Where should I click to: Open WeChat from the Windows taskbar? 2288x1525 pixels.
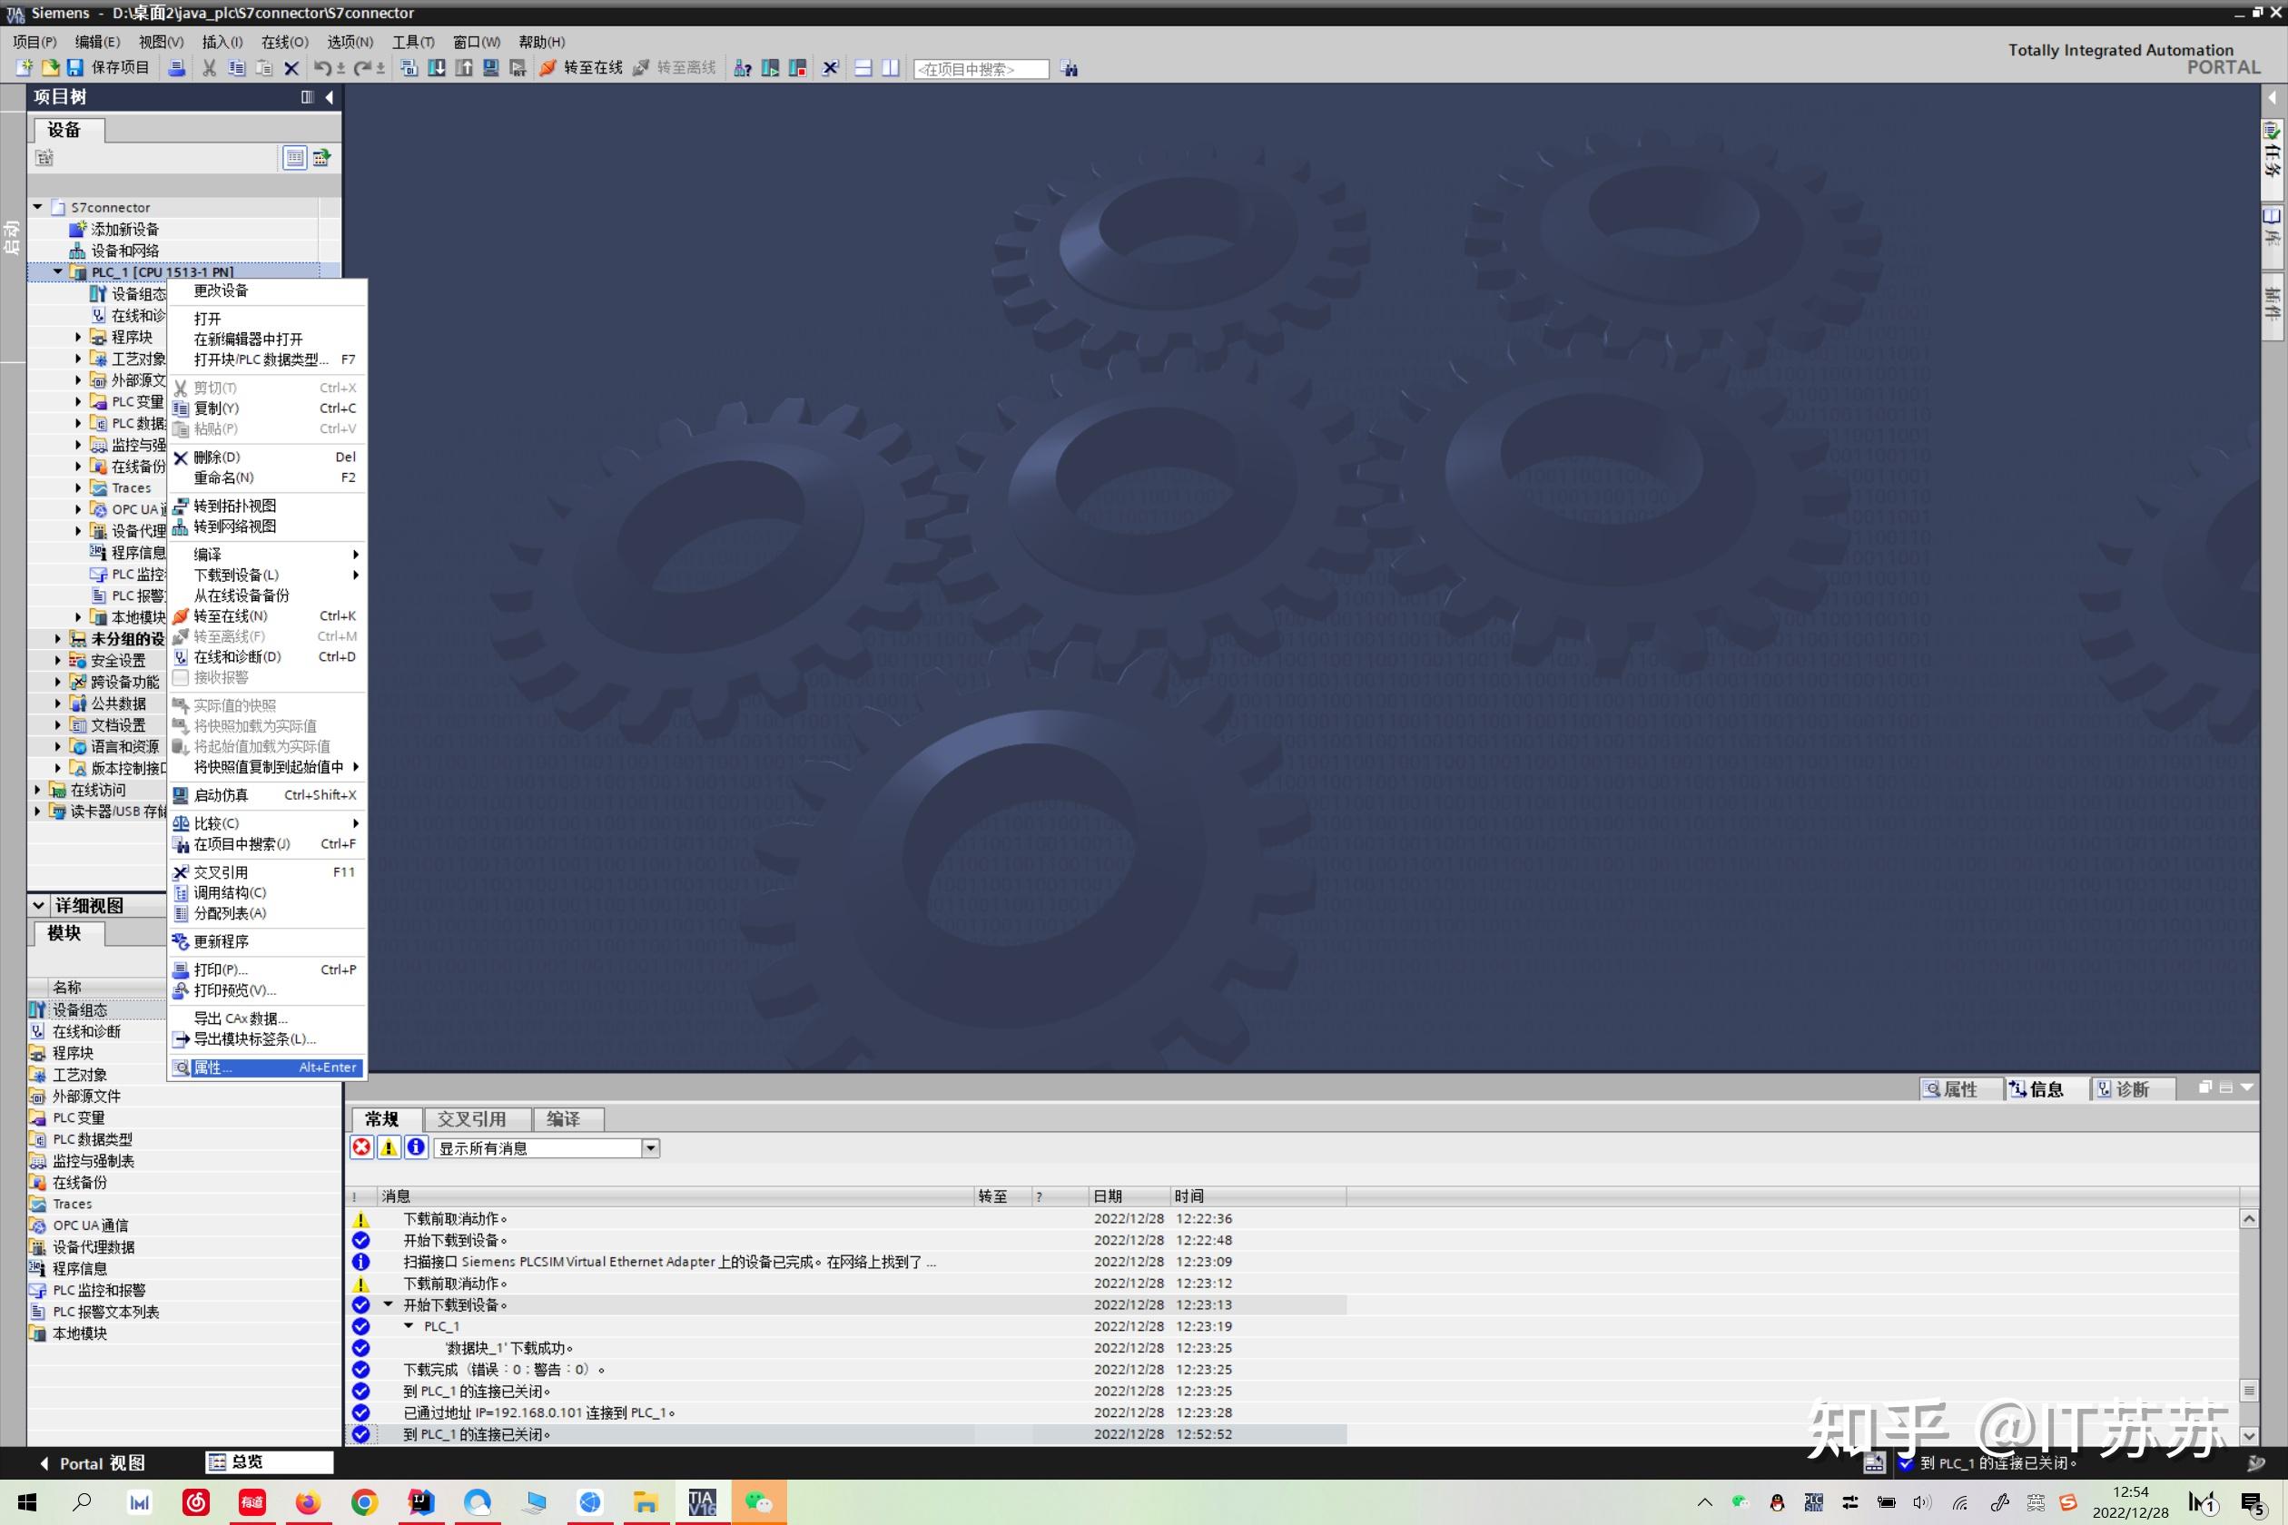point(758,1502)
